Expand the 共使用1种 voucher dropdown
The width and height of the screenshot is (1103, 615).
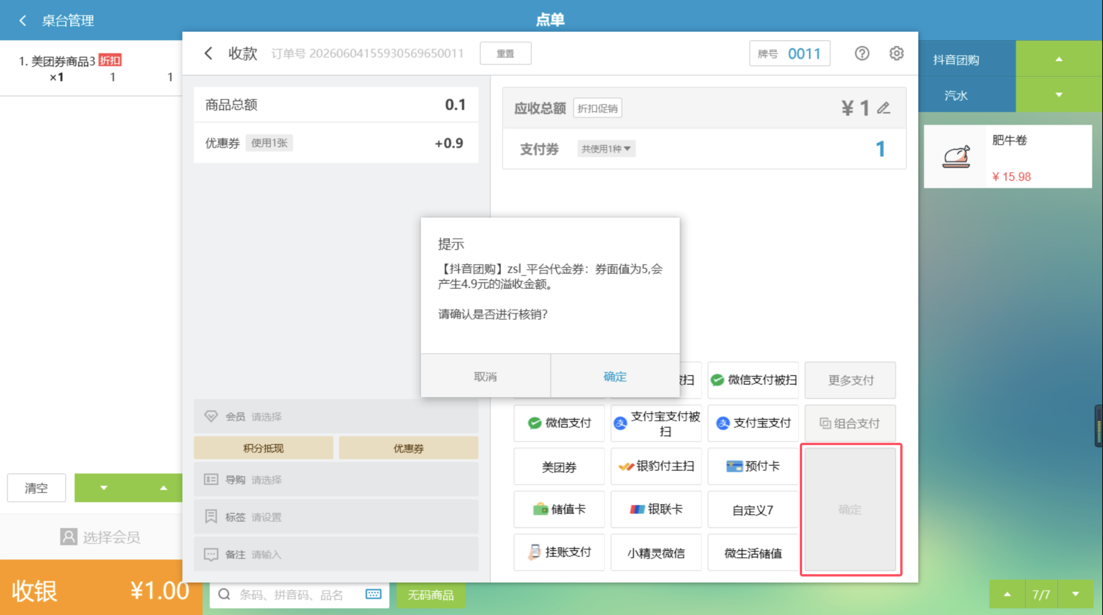click(606, 149)
